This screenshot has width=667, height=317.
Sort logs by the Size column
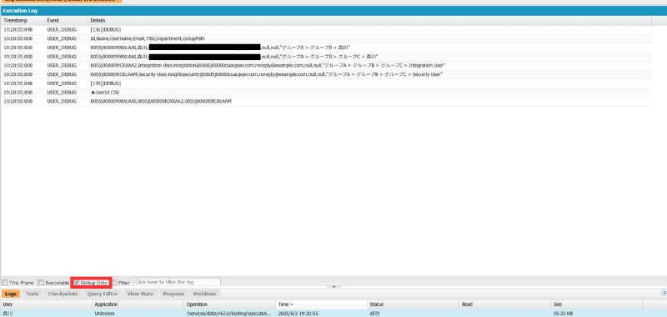pyautogui.click(x=596, y=304)
